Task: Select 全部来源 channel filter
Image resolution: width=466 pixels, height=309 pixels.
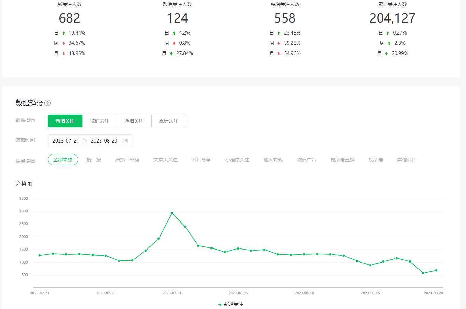Action: pyautogui.click(x=63, y=160)
